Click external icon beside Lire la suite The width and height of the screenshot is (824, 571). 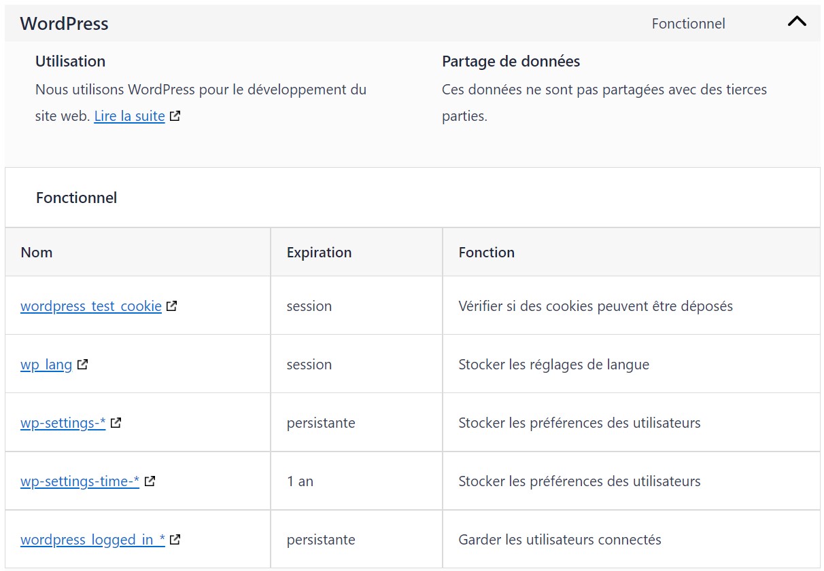pos(175,115)
